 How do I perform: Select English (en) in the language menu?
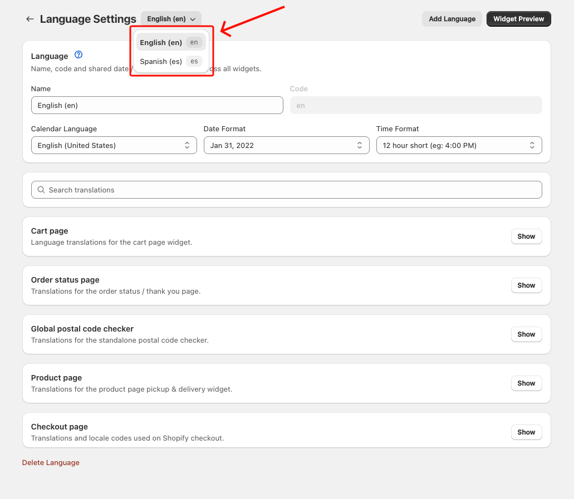pyautogui.click(x=171, y=42)
